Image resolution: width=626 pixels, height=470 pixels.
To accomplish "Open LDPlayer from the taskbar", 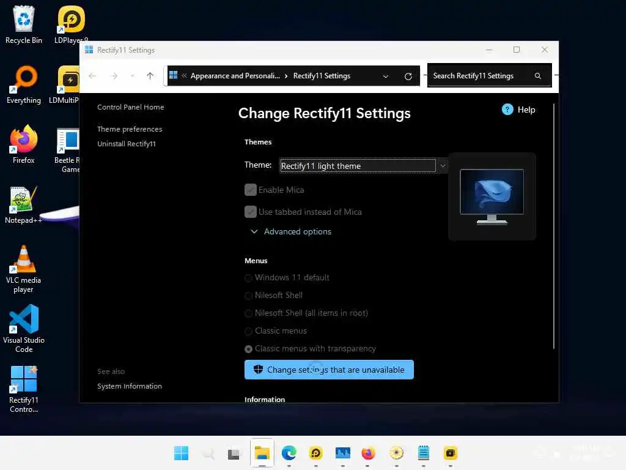I will coord(316,453).
